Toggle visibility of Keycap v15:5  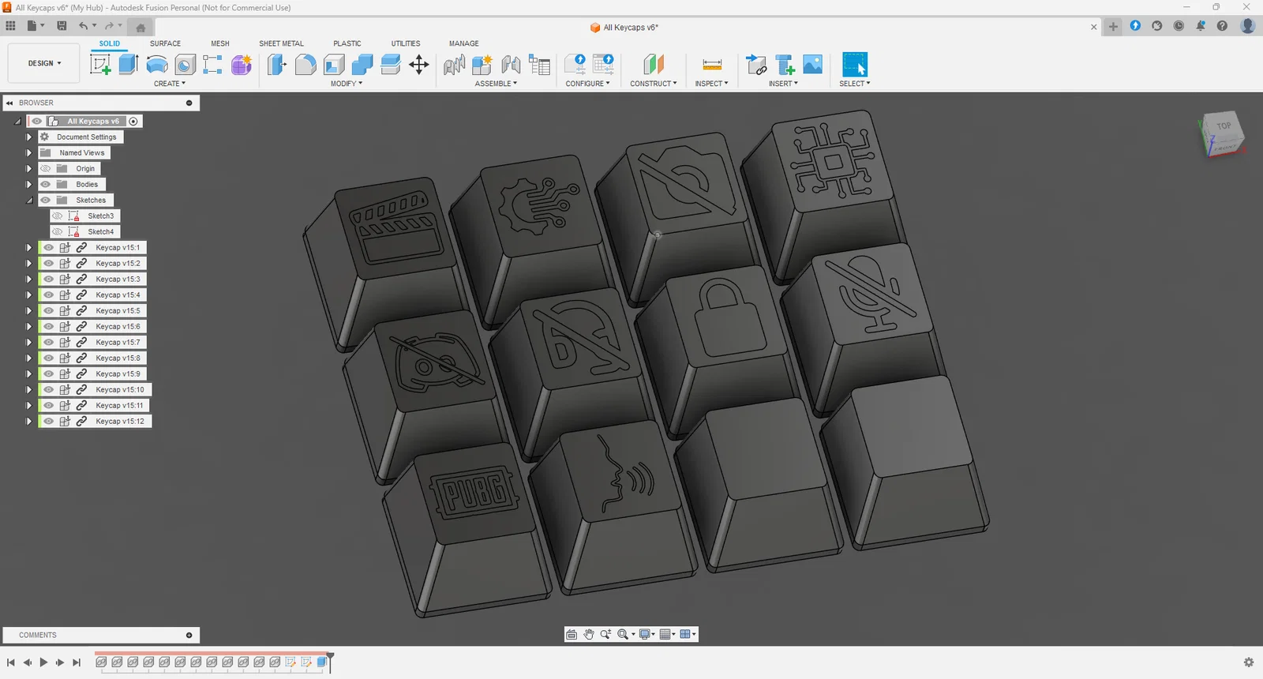point(49,310)
